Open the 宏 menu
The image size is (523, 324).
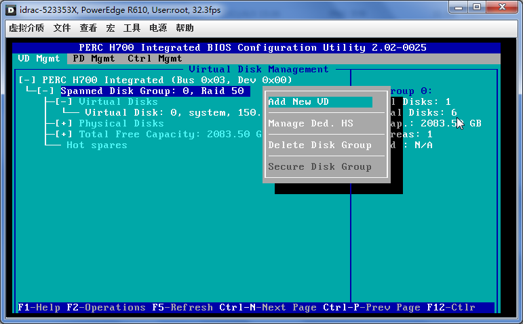(111, 28)
